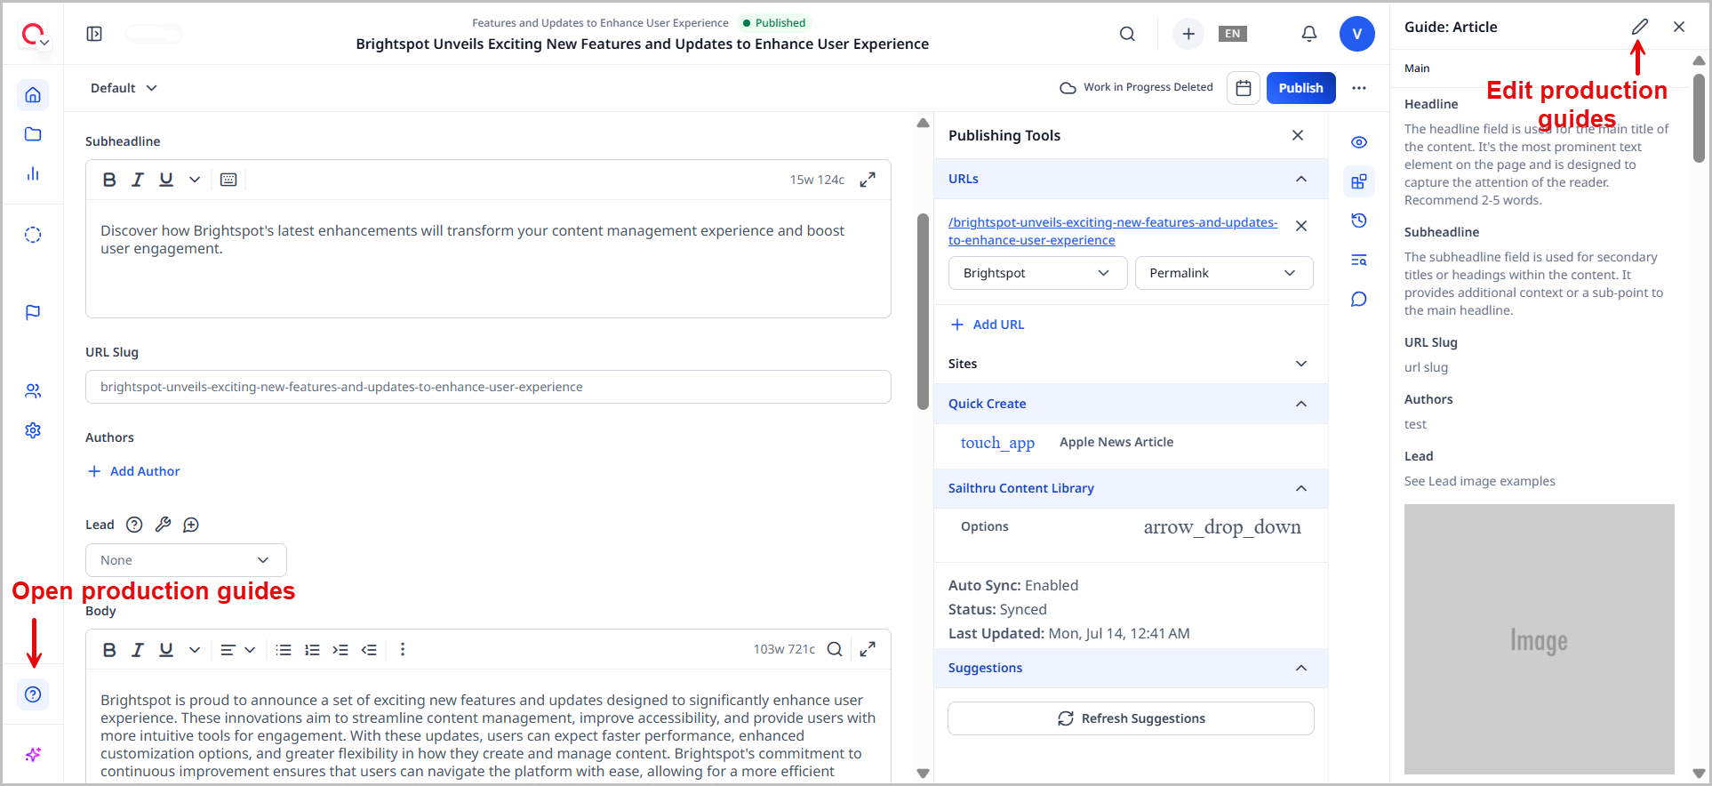
Task: Open production guides help icon
Action: click(x=33, y=694)
